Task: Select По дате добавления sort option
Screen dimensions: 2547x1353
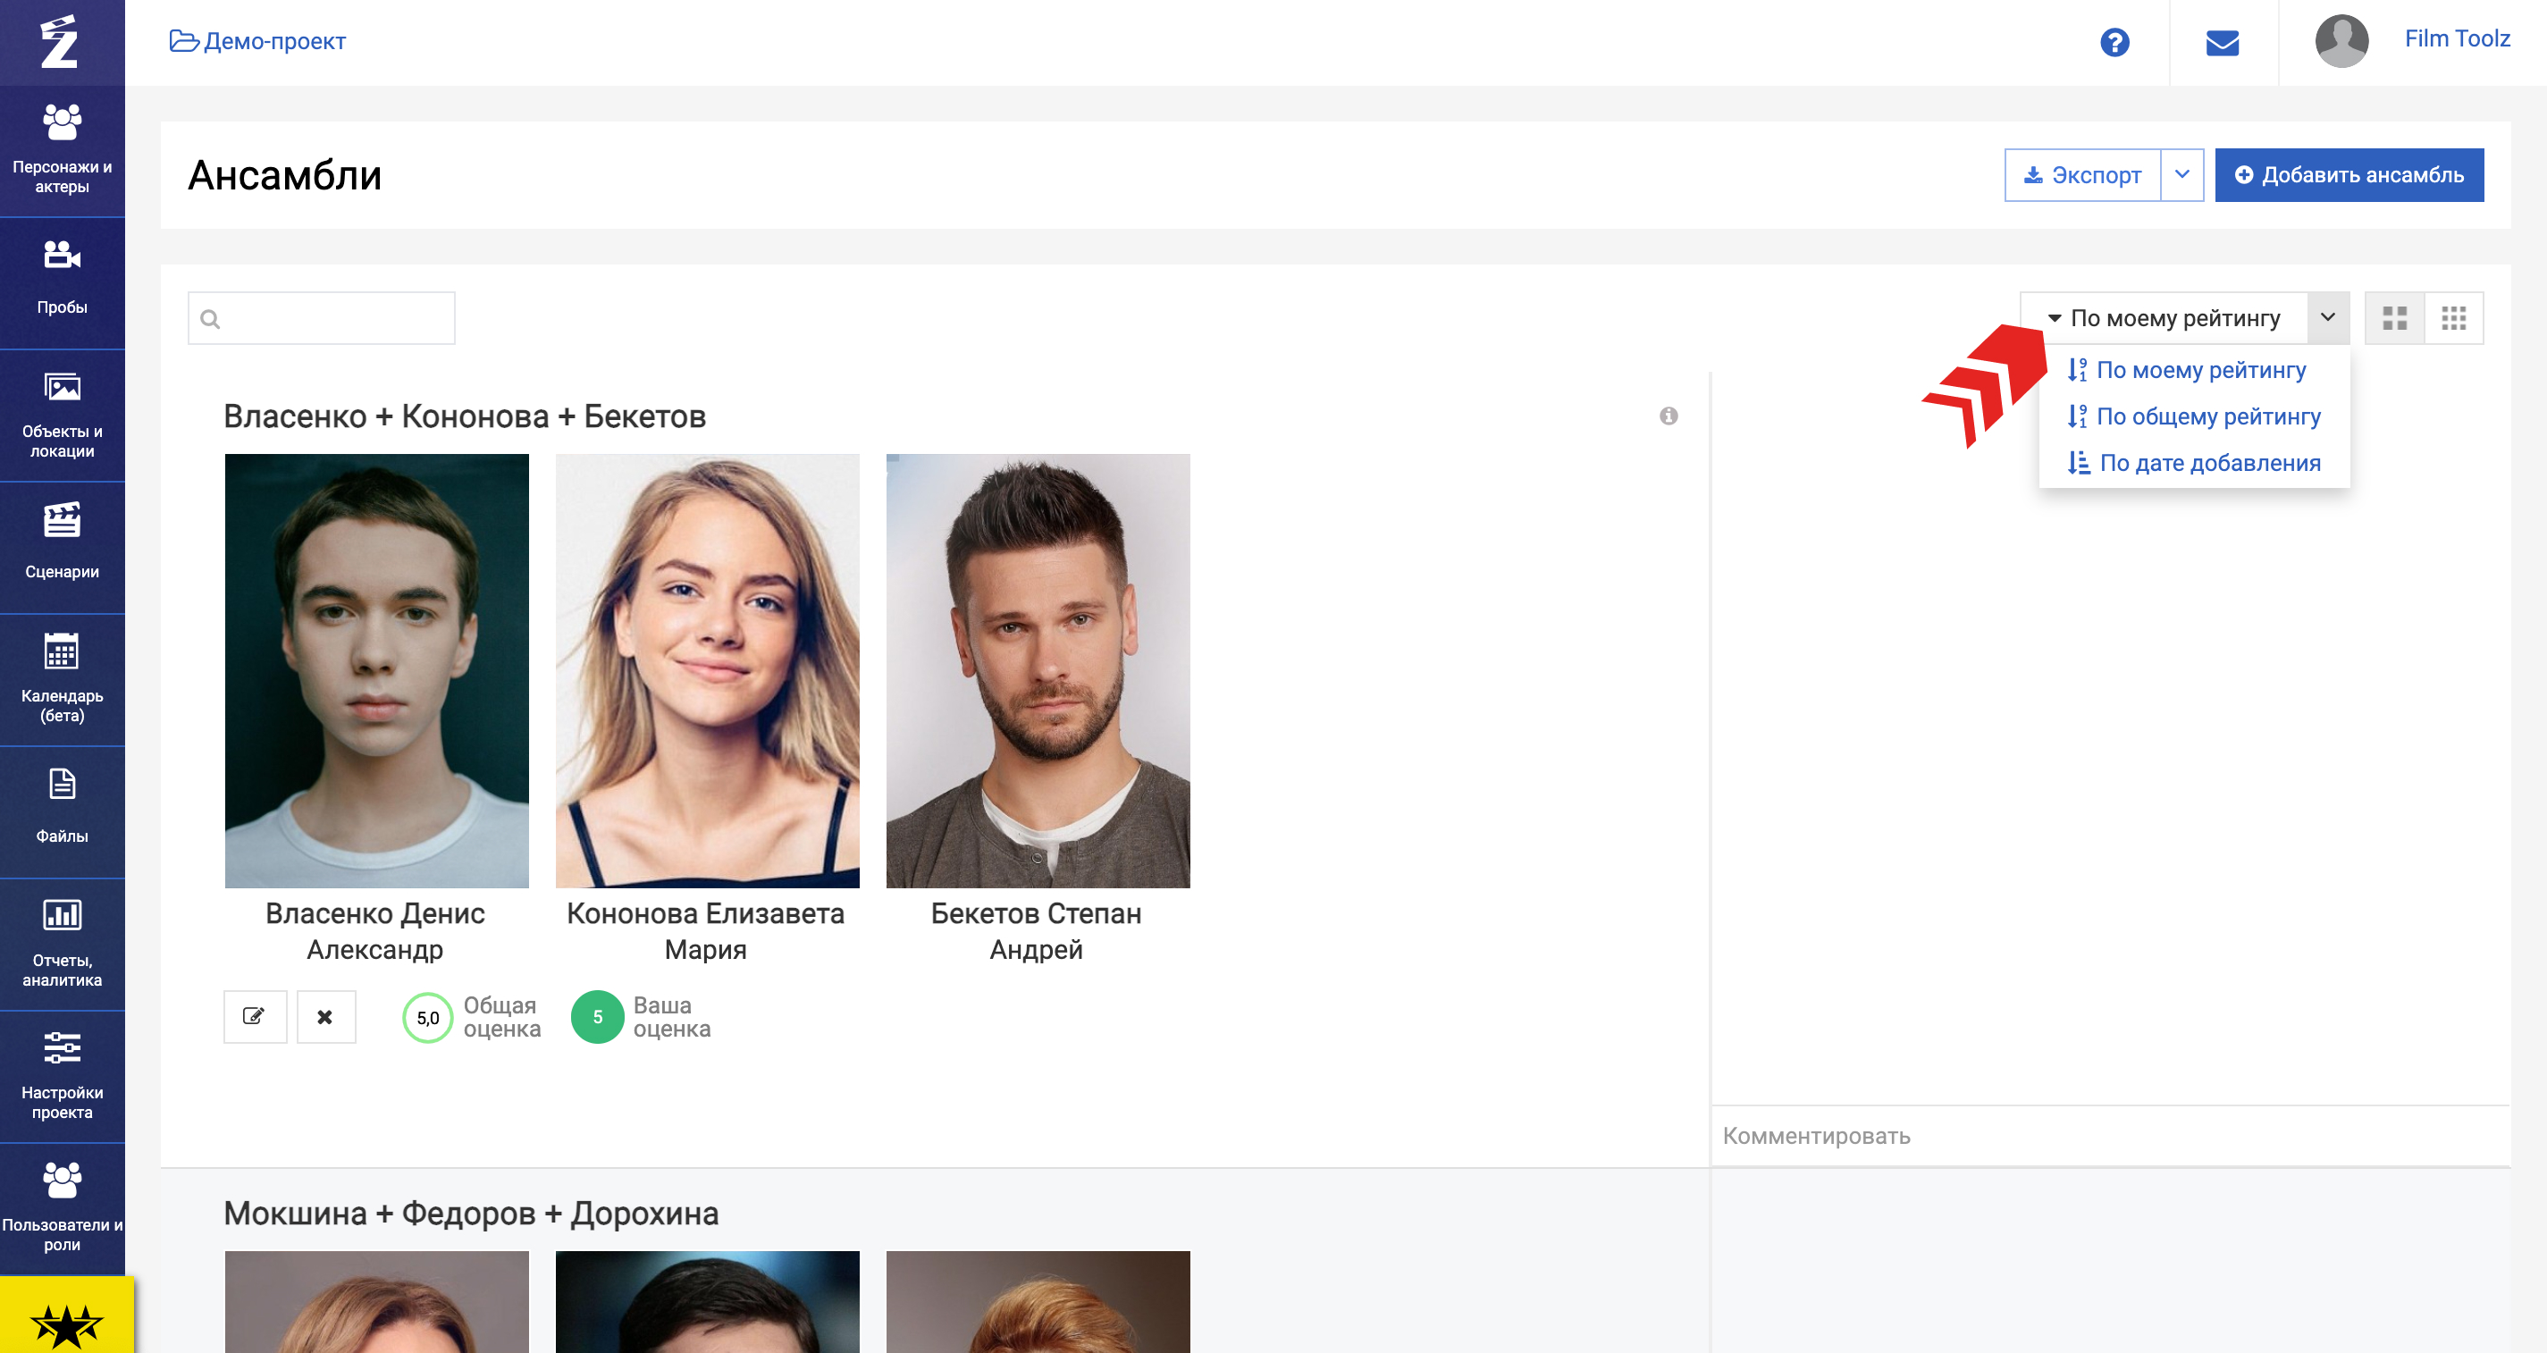Action: point(2194,463)
